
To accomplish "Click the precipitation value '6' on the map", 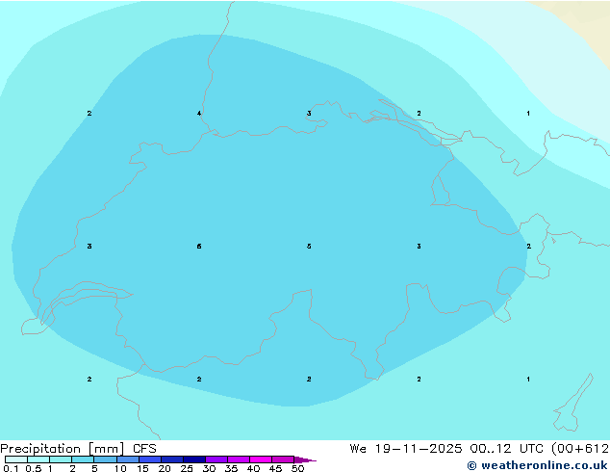I will [x=199, y=247].
